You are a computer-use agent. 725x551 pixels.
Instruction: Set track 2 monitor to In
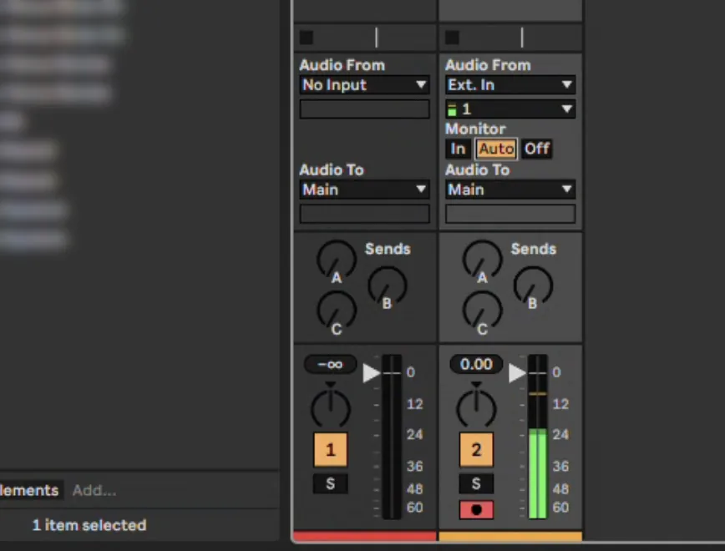[458, 149]
